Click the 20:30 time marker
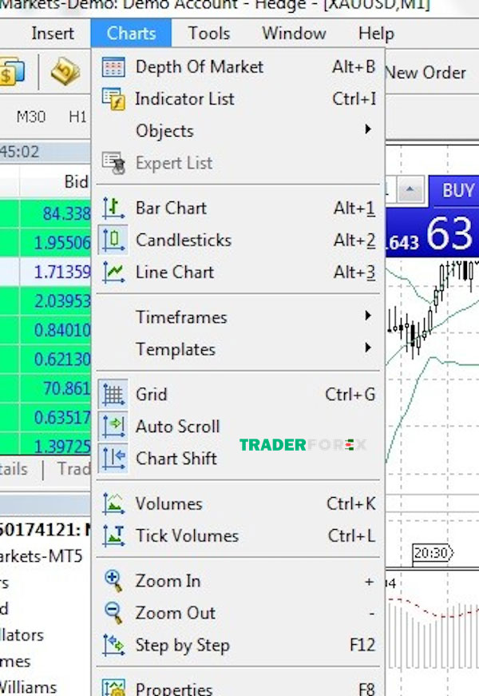 click(433, 553)
